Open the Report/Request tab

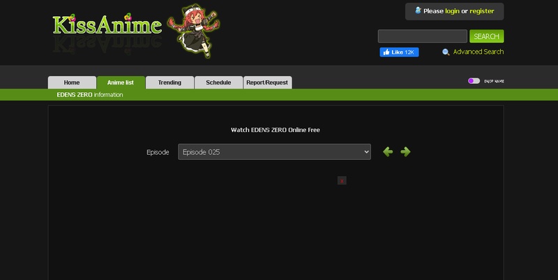tap(267, 82)
